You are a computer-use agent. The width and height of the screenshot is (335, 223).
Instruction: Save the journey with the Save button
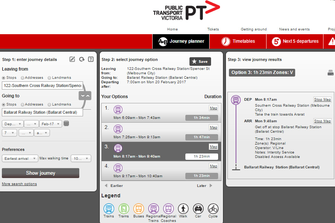(200, 62)
